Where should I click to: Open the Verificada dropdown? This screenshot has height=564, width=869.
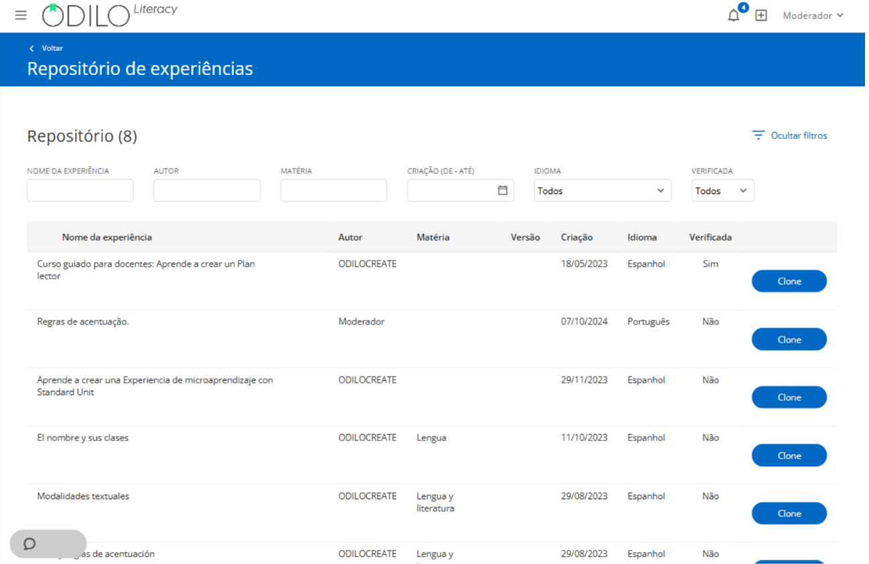click(723, 190)
